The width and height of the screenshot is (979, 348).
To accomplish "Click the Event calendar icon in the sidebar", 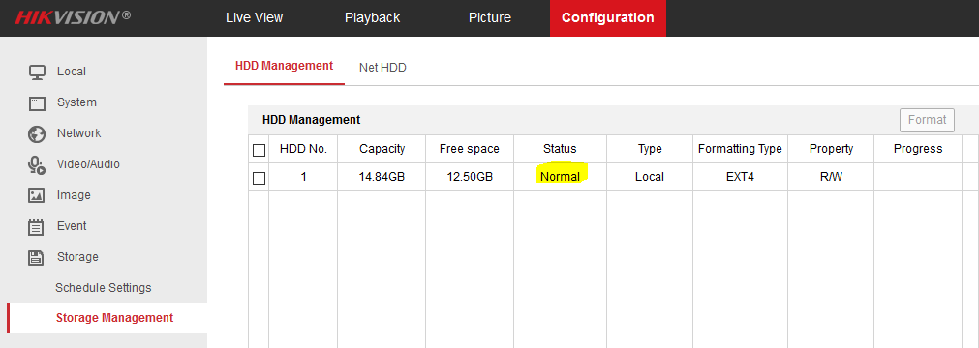I will pos(37,226).
